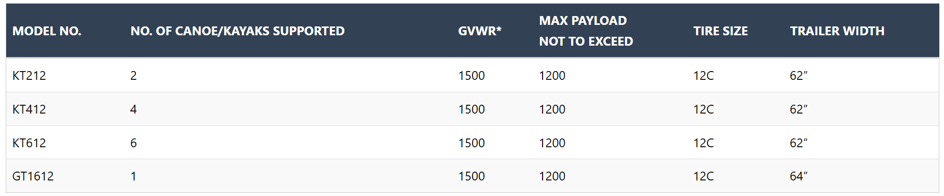Click the KT212 model cell
The image size is (944, 196).
click(x=29, y=76)
